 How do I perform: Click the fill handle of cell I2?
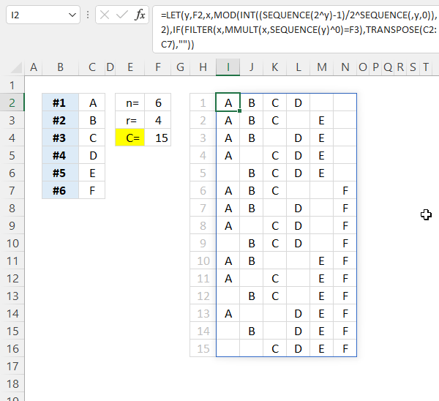(x=240, y=111)
